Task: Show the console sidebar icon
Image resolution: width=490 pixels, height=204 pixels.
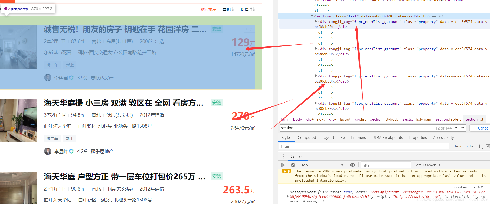Action: tap(284, 165)
